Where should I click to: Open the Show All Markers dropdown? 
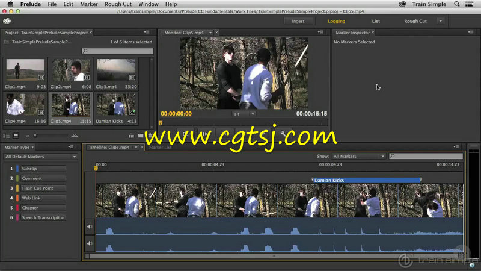[x=358, y=156]
